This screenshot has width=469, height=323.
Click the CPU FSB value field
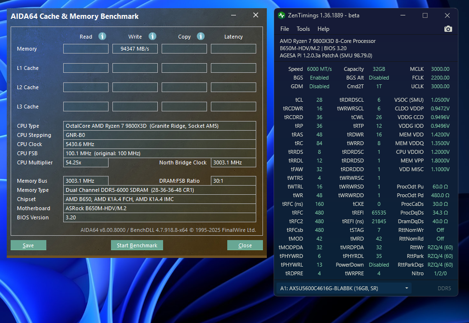pos(159,153)
